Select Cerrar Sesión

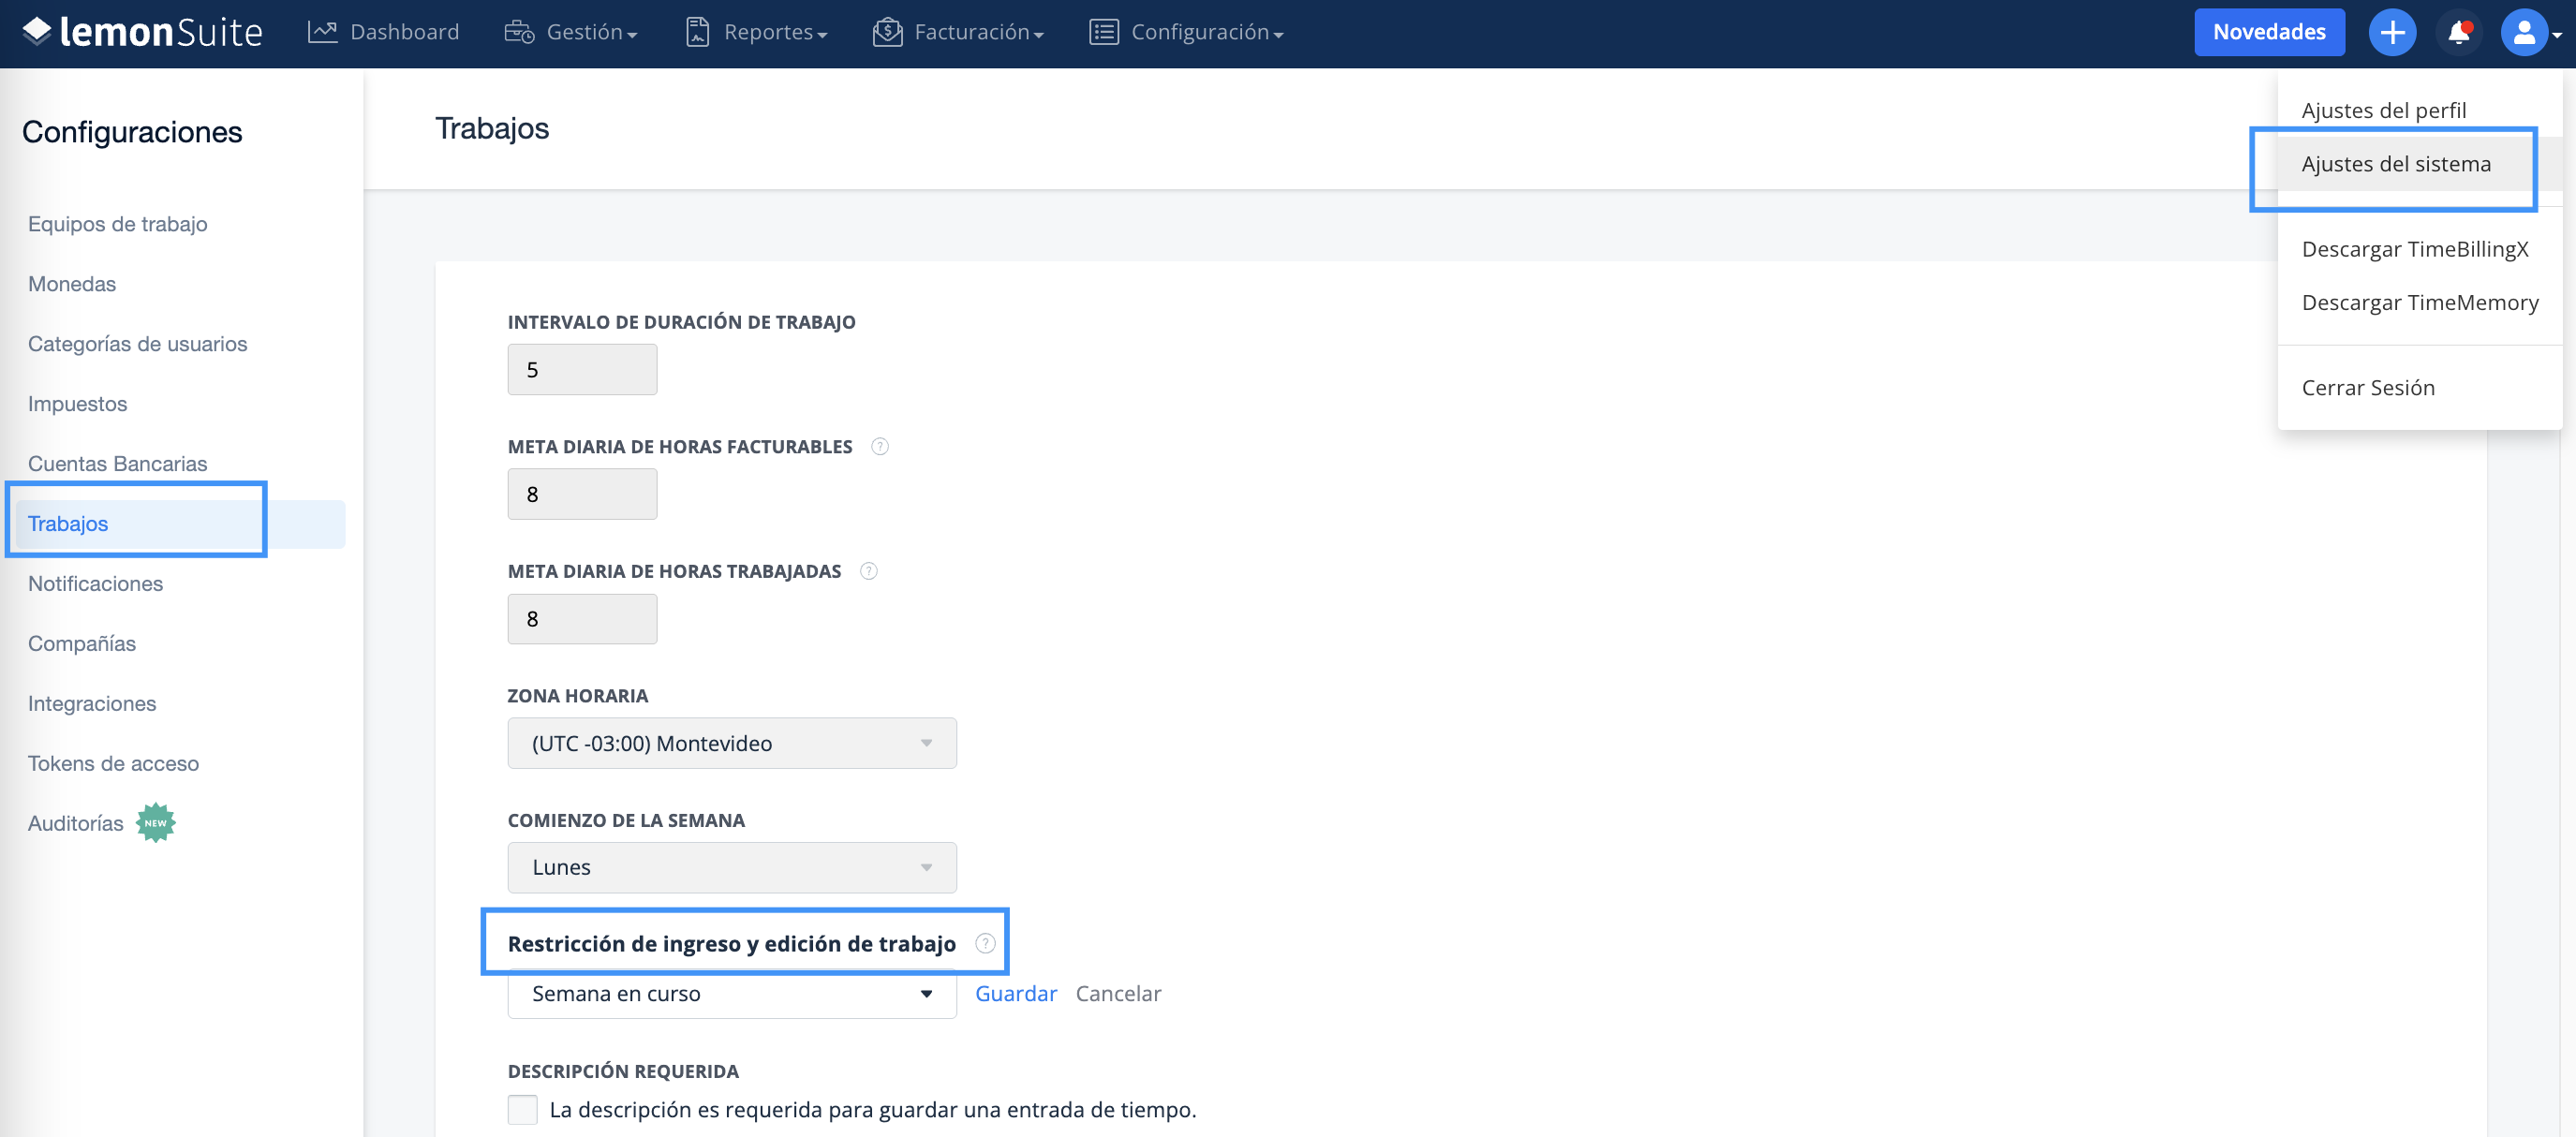[2367, 387]
